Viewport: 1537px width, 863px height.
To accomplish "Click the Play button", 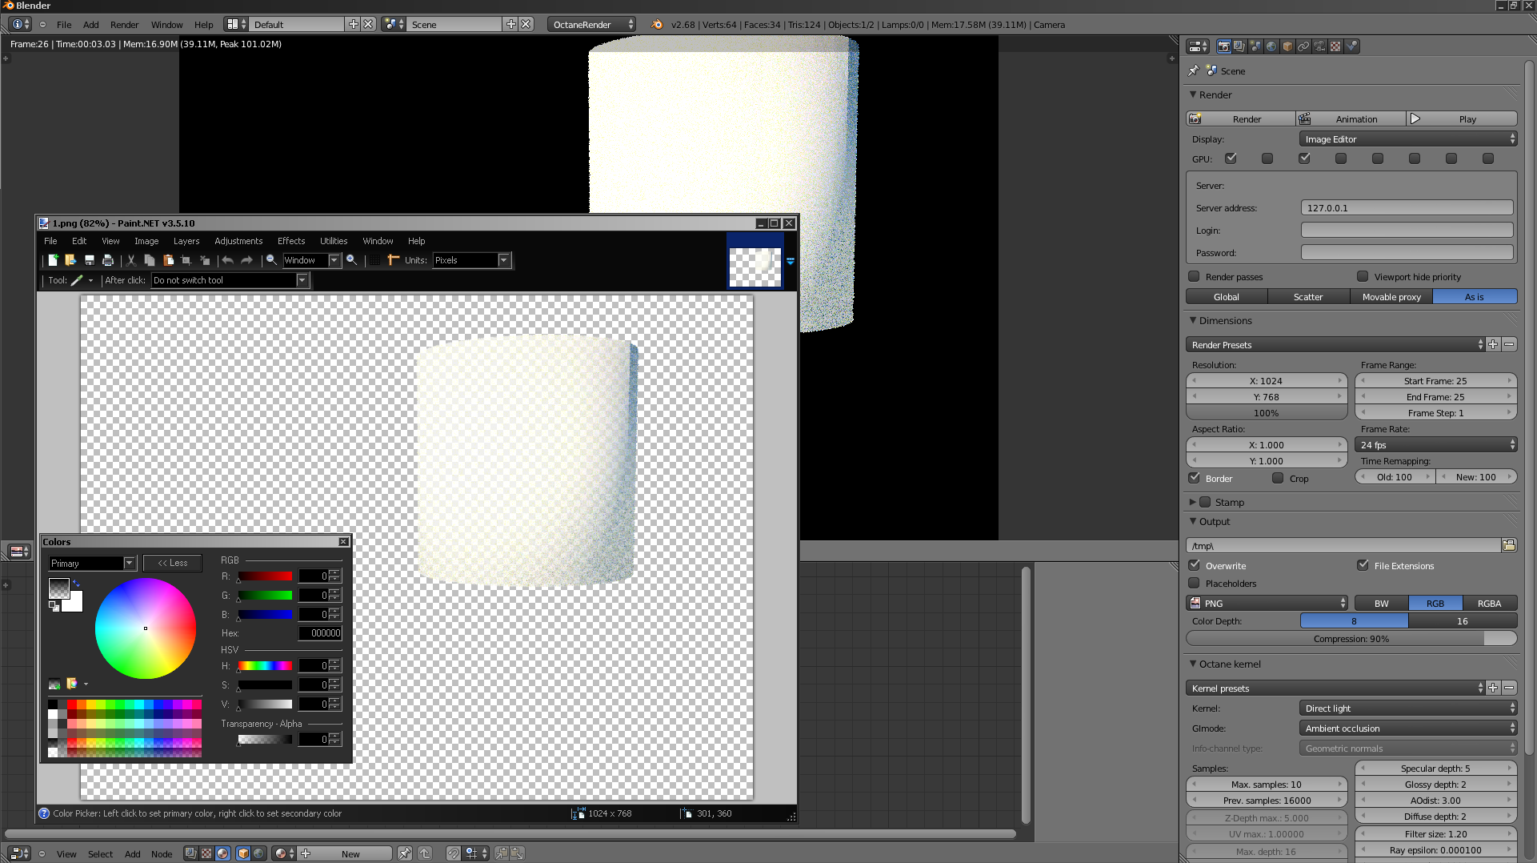I will 1462,119.
